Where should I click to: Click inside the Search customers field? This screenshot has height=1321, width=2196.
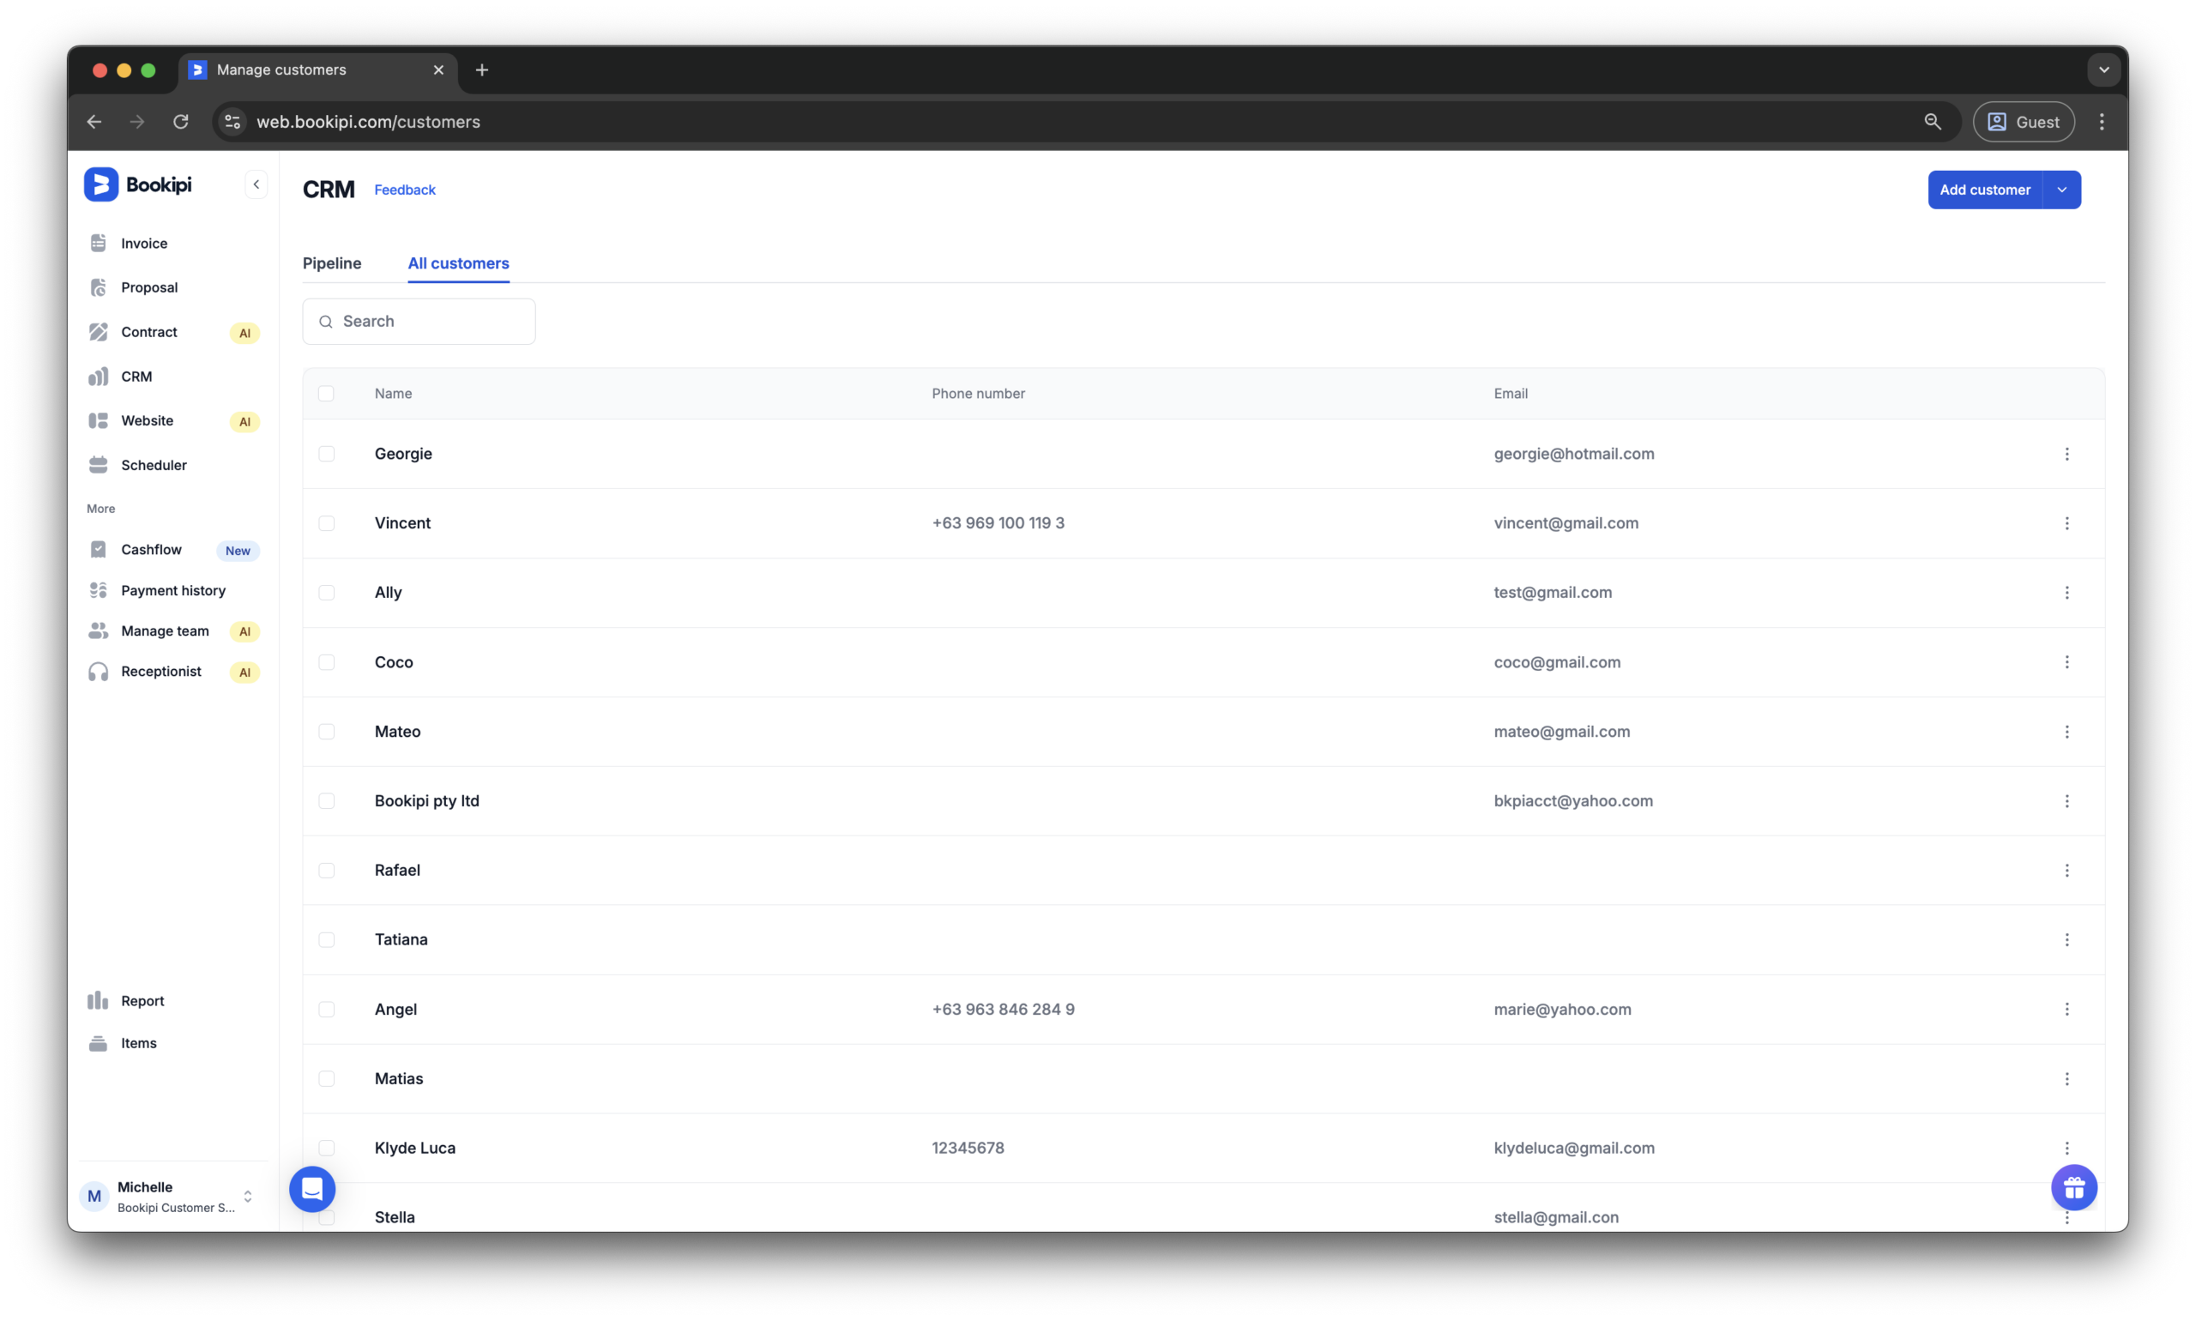(x=419, y=321)
